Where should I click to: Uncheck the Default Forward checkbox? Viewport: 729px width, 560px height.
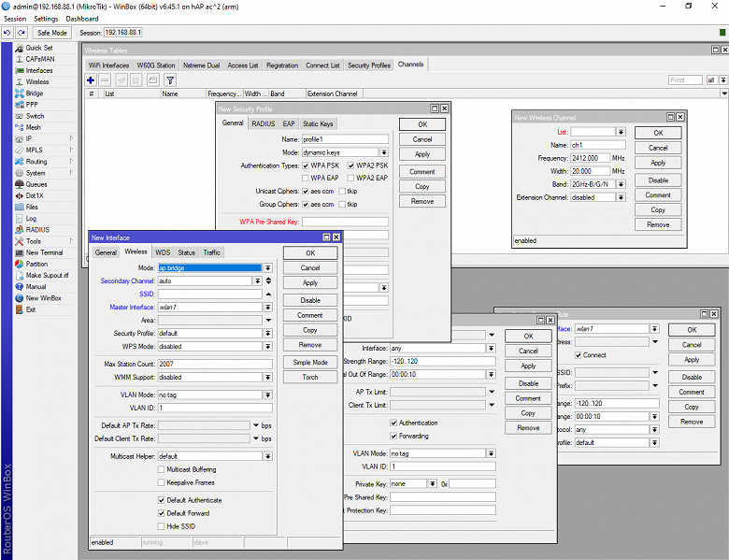point(162,512)
